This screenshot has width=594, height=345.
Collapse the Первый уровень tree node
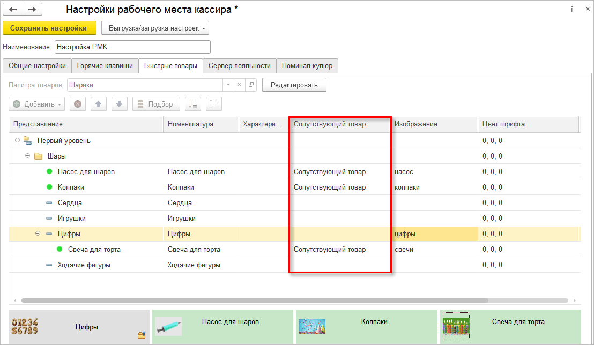[18, 140]
